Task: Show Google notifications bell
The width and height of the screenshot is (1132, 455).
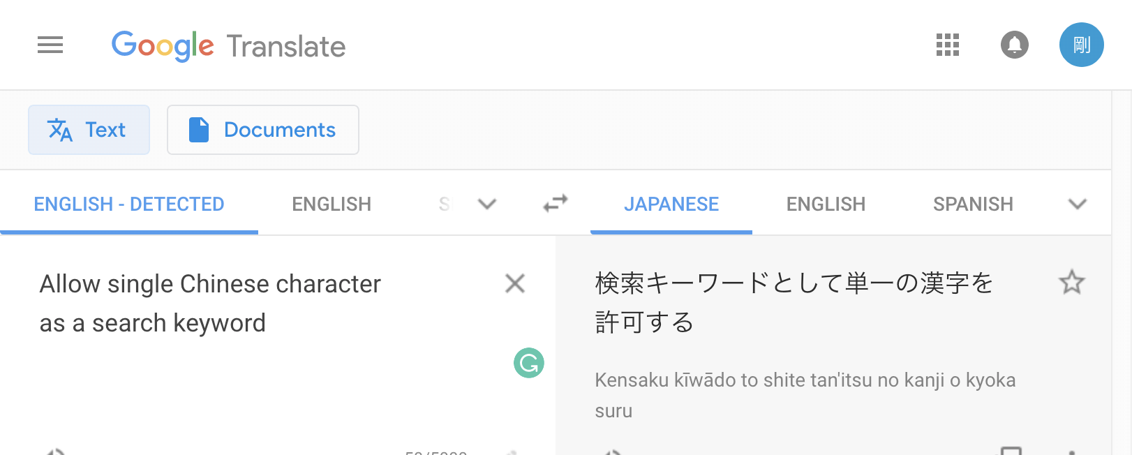Action: coord(1014,45)
